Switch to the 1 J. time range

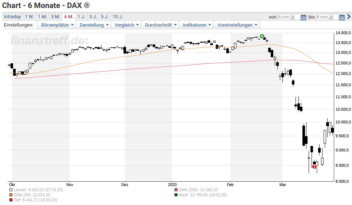pyautogui.click(x=81, y=17)
